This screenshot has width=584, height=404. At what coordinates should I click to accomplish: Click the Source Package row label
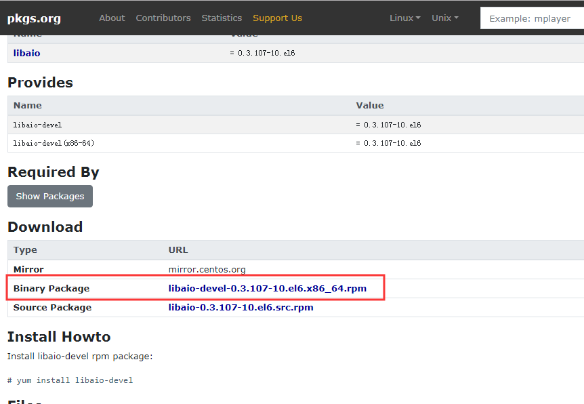pyautogui.click(x=52, y=307)
